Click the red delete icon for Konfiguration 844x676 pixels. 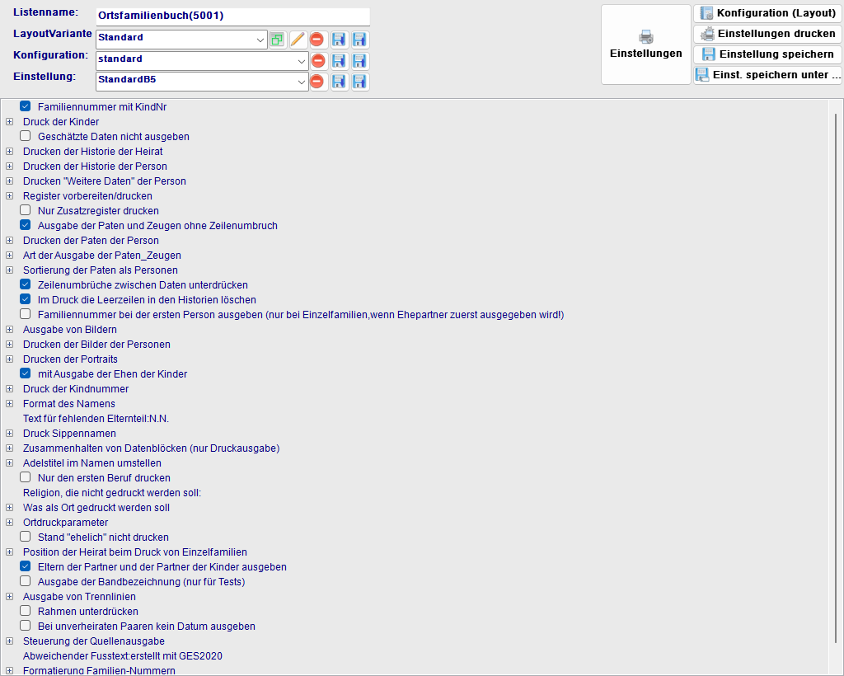pos(319,60)
